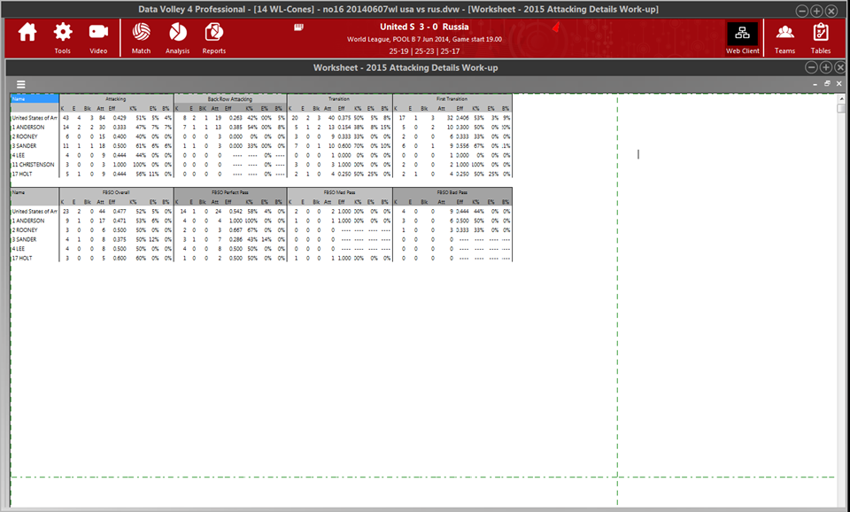The height and width of the screenshot is (512, 850).
Task: Select the highlighted Name header cell
Action: (x=35, y=98)
